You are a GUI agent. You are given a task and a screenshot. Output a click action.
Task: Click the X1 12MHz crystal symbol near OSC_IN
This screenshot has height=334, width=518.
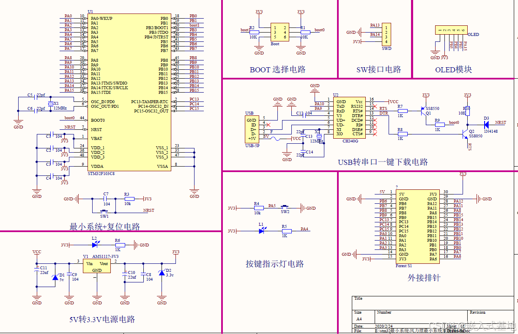50,104
